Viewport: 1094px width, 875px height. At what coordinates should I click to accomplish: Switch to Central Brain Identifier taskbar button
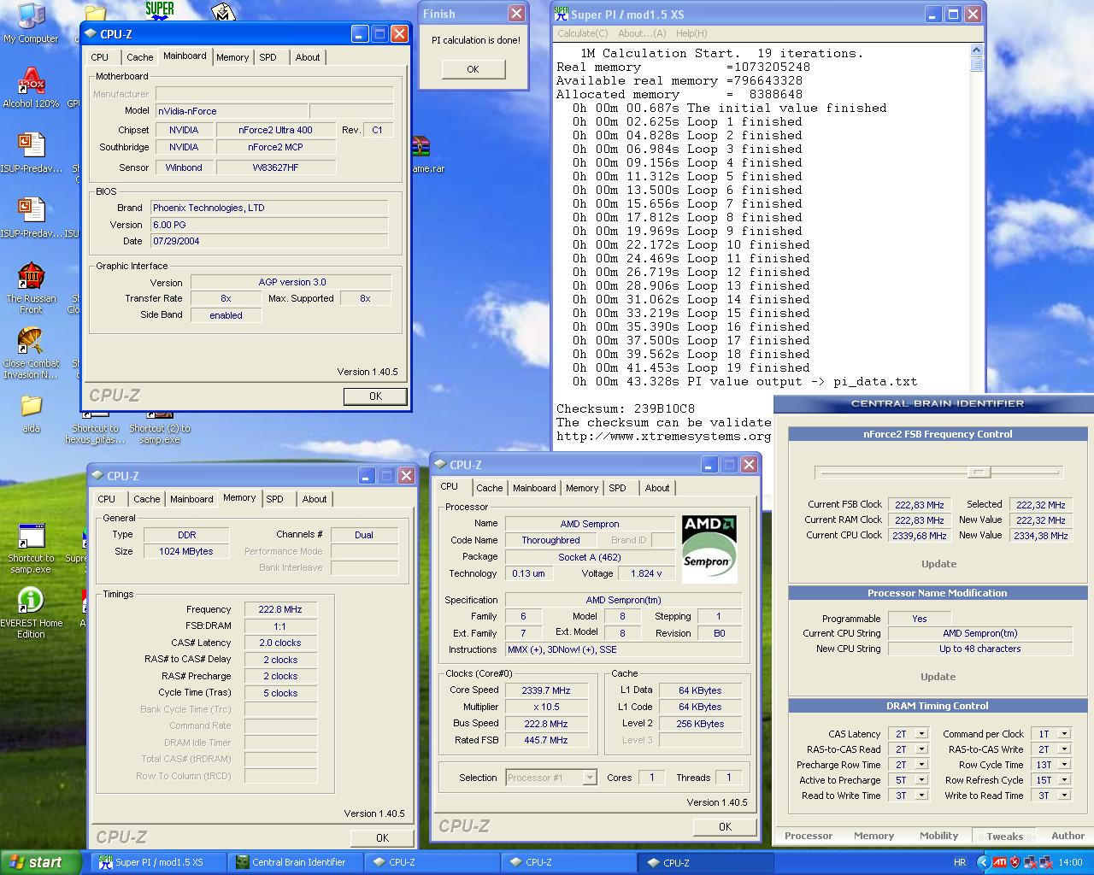pos(296,862)
